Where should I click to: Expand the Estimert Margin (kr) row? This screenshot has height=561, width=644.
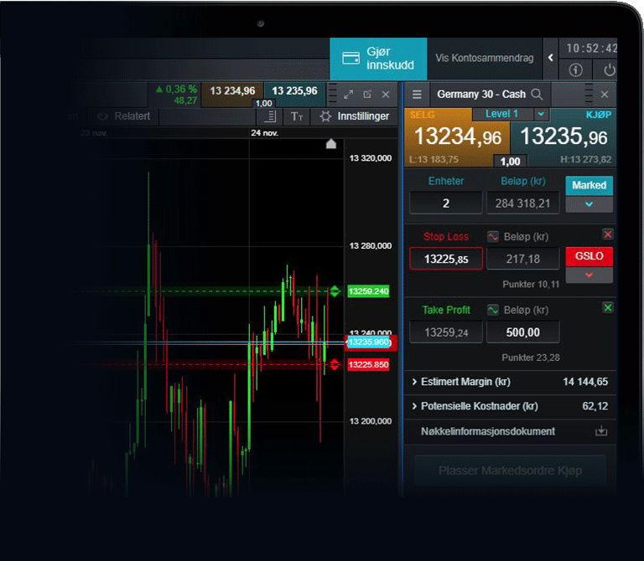tap(415, 382)
